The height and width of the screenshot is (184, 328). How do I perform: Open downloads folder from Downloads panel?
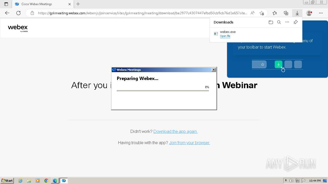[x=271, y=22]
